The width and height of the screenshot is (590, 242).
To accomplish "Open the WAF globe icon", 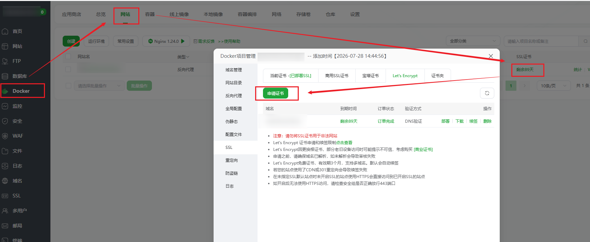I will [5, 136].
